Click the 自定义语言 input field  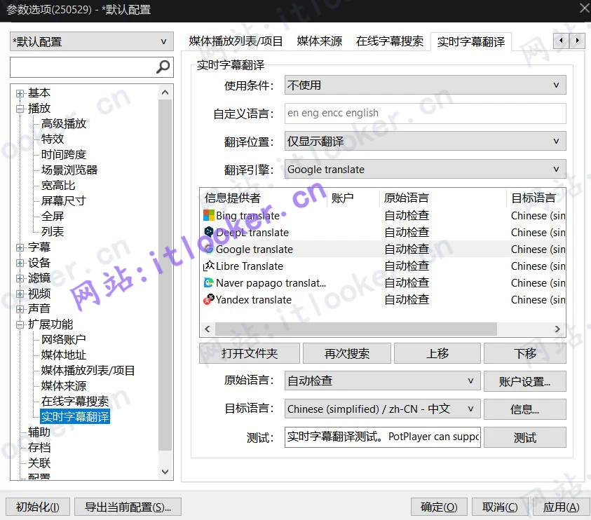click(425, 114)
